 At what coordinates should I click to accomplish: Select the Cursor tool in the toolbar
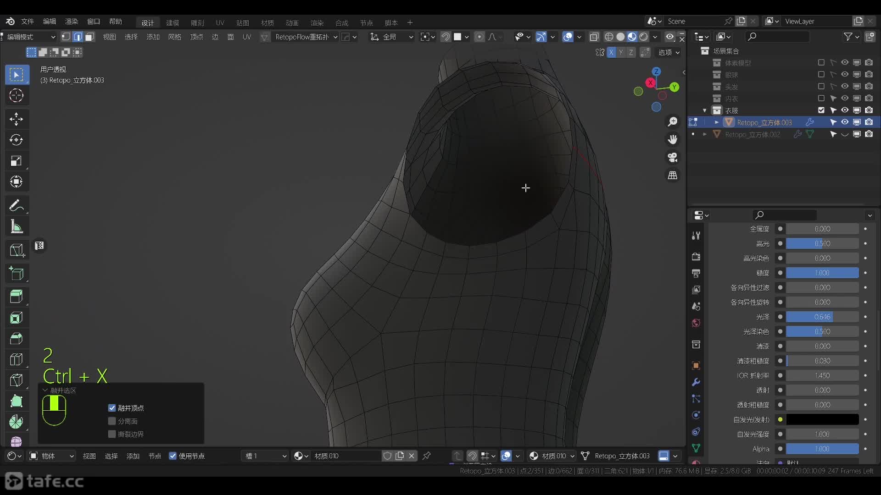17,95
